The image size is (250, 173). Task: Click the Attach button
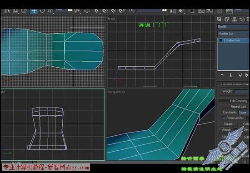point(226,130)
